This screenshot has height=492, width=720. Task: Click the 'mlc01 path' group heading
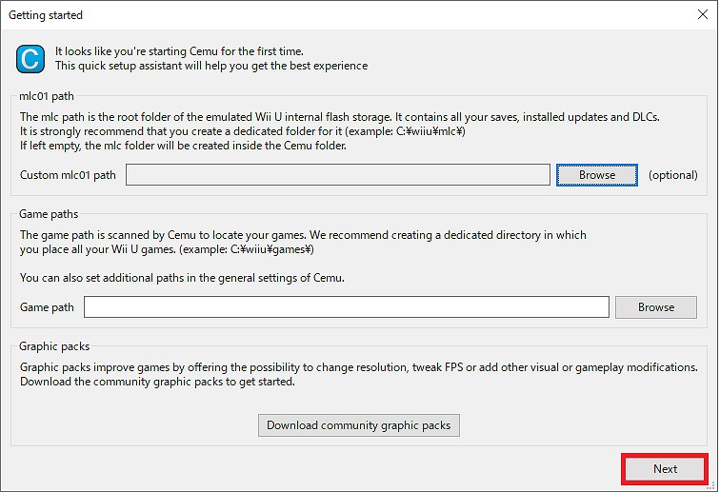[x=47, y=96]
